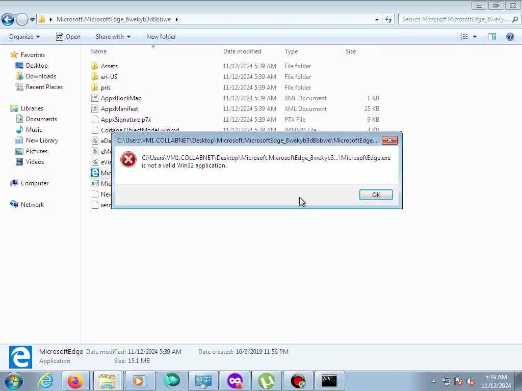
Task: Click the taskbar clock 5:39 AM
Action: [x=496, y=377]
